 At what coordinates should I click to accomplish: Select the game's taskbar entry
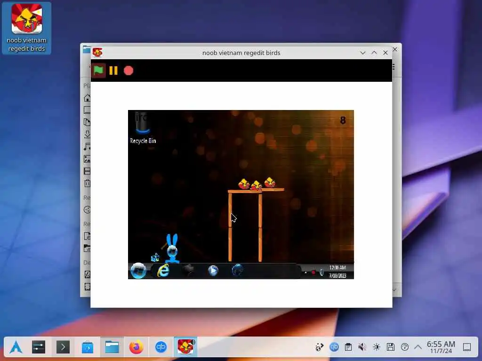[x=185, y=346]
